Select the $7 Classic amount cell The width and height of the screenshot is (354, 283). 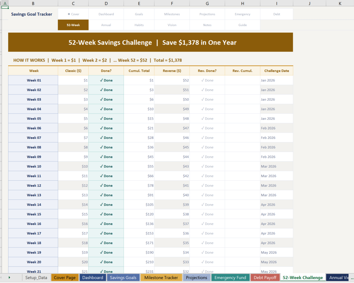(73, 138)
